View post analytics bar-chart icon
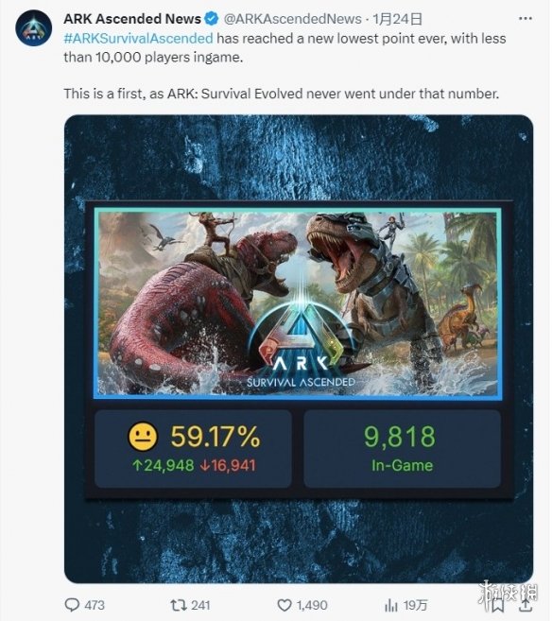This screenshot has width=552, height=621. tap(390, 605)
